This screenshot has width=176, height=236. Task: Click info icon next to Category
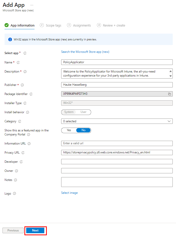point(20,121)
